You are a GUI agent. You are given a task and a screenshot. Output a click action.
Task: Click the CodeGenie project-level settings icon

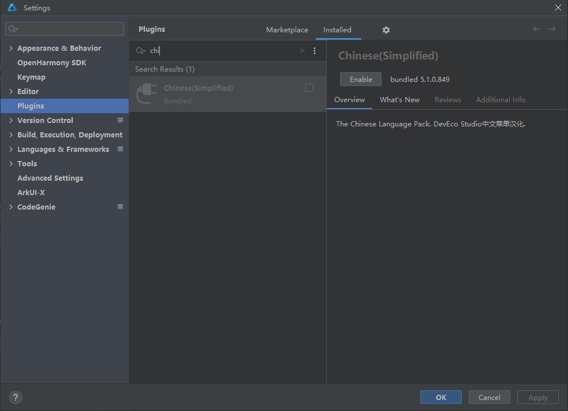pos(120,207)
